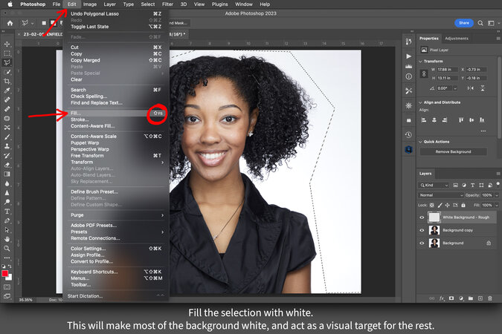
Task: Click the Home icon in options bar
Action: [10, 23]
